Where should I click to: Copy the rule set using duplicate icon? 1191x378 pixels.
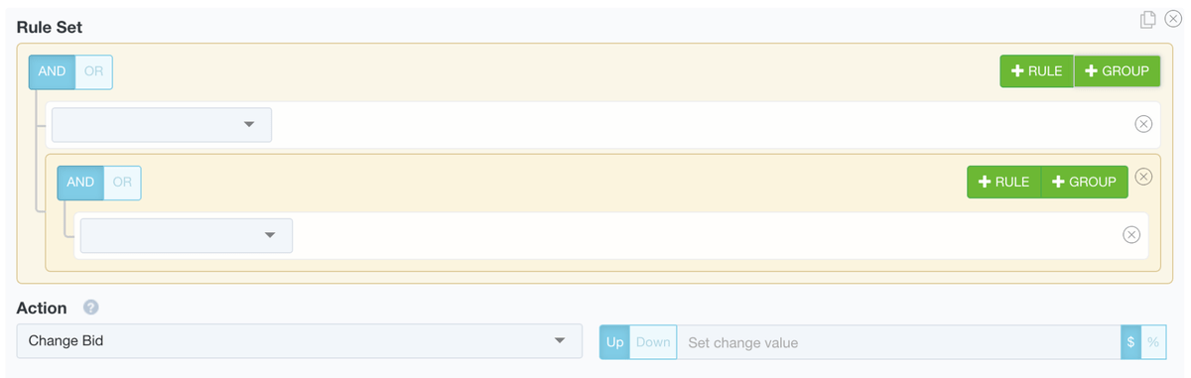tap(1148, 20)
